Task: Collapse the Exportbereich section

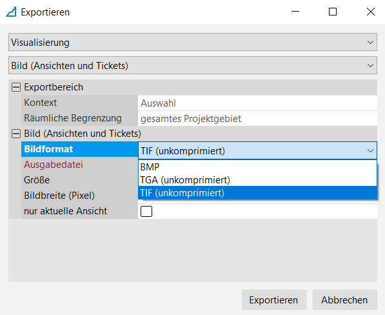Action: tap(16, 87)
